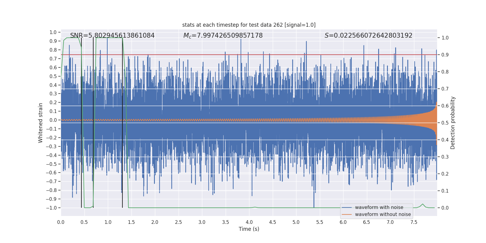The image size is (486, 243).
Task: Click the plot title for test data 262
Action: [x=249, y=25]
